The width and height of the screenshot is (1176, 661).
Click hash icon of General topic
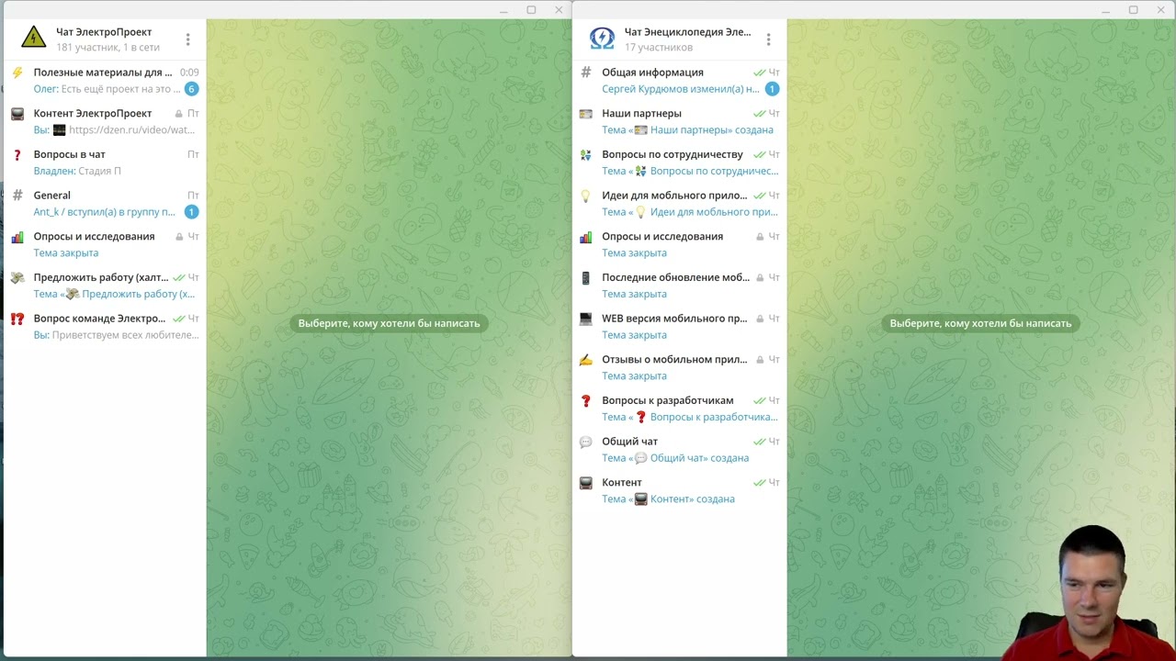click(x=17, y=196)
